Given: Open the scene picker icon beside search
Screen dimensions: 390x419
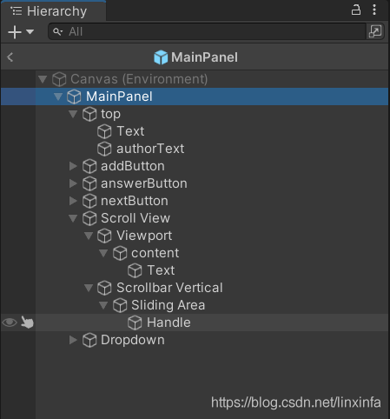Looking at the screenshot, I should (x=375, y=31).
